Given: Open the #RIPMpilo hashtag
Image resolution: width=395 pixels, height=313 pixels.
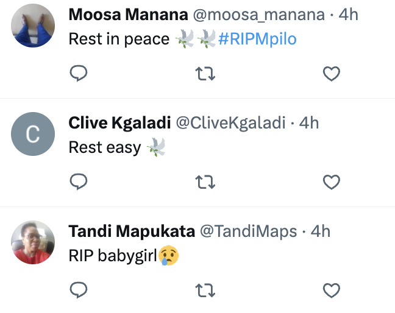Looking at the screenshot, I should [x=257, y=39].
